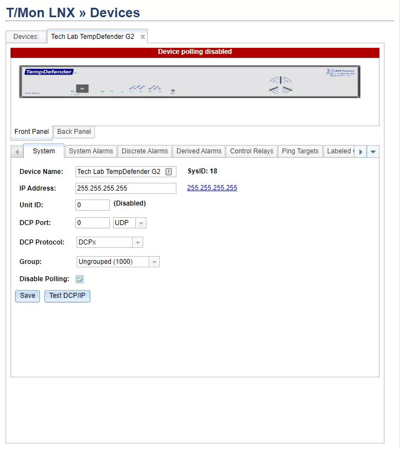Image resolution: width=400 pixels, height=449 pixels.
Task: Click the contact card icon in Device Name
Action: 169,172
